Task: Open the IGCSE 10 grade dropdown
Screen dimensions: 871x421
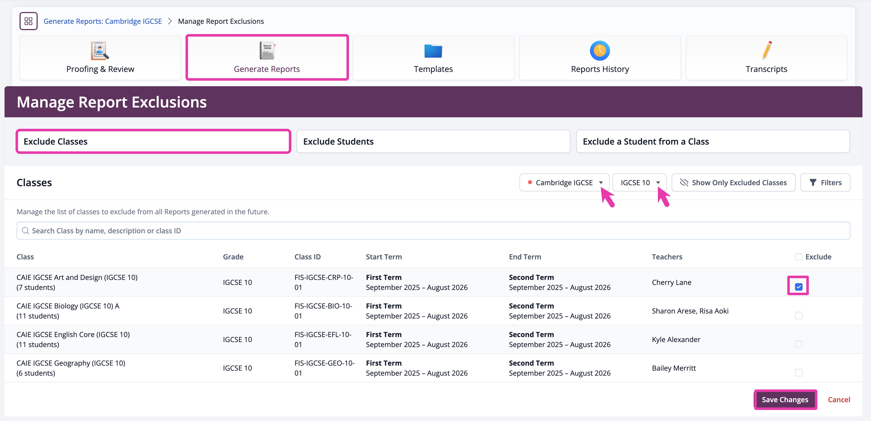Action: tap(639, 182)
